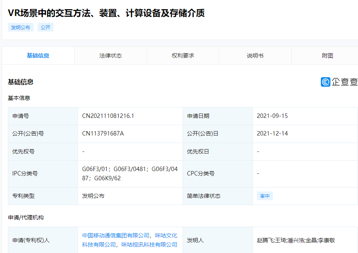Click the 公开(公告)号 label cell

tap(43, 133)
